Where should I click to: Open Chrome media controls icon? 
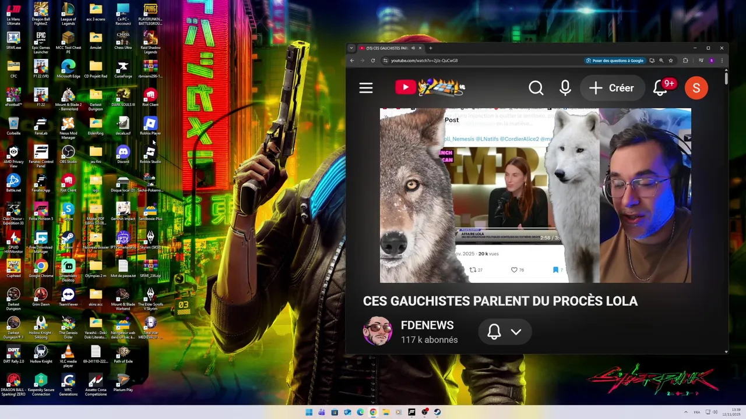coord(701,61)
